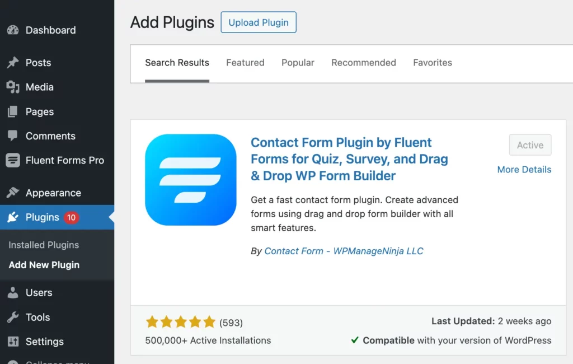The width and height of the screenshot is (573, 364).
Task: Click the Media icon in sidebar
Action: coord(13,87)
